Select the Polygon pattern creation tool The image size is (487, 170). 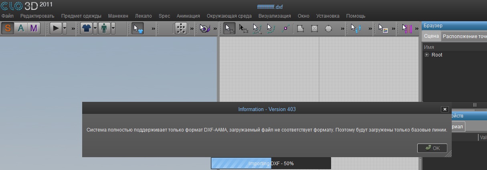click(x=301, y=28)
